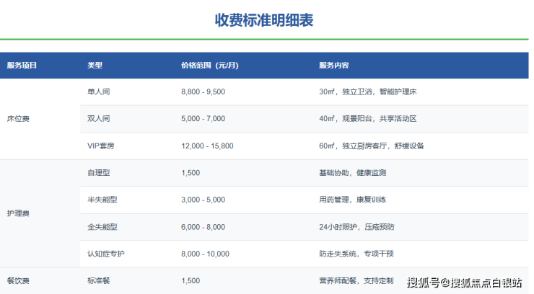
Task: Select the 床位费 category cell
Action: [x=18, y=119]
